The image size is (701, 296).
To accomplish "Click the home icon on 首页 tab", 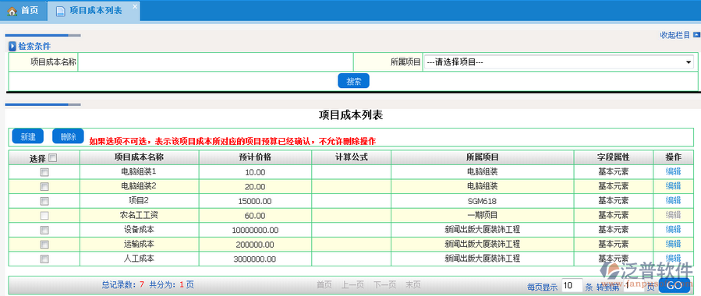I will 12,11.
